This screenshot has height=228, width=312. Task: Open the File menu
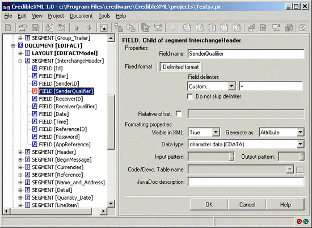pyautogui.click(x=8, y=16)
